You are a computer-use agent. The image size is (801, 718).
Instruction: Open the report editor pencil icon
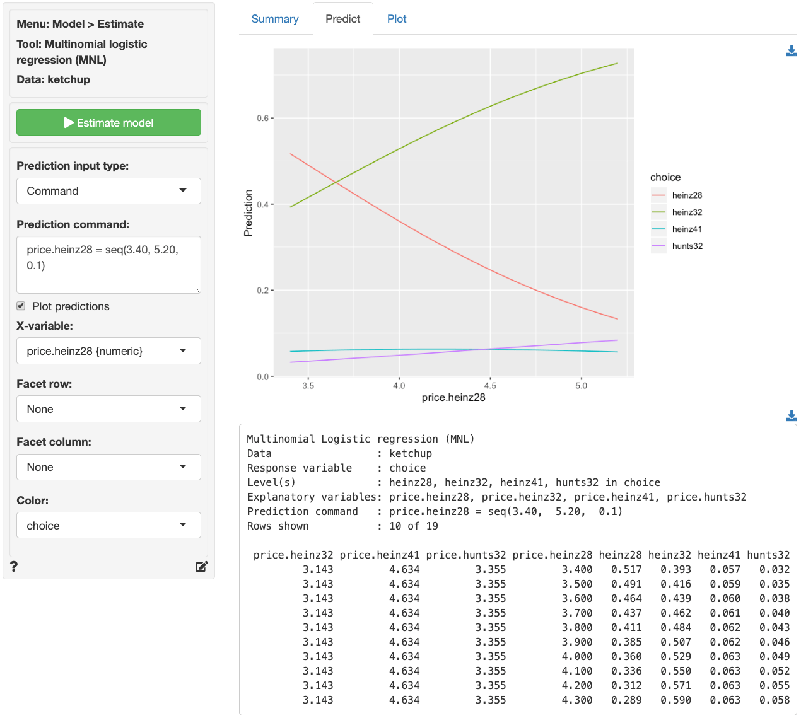[x=201, y=567]
